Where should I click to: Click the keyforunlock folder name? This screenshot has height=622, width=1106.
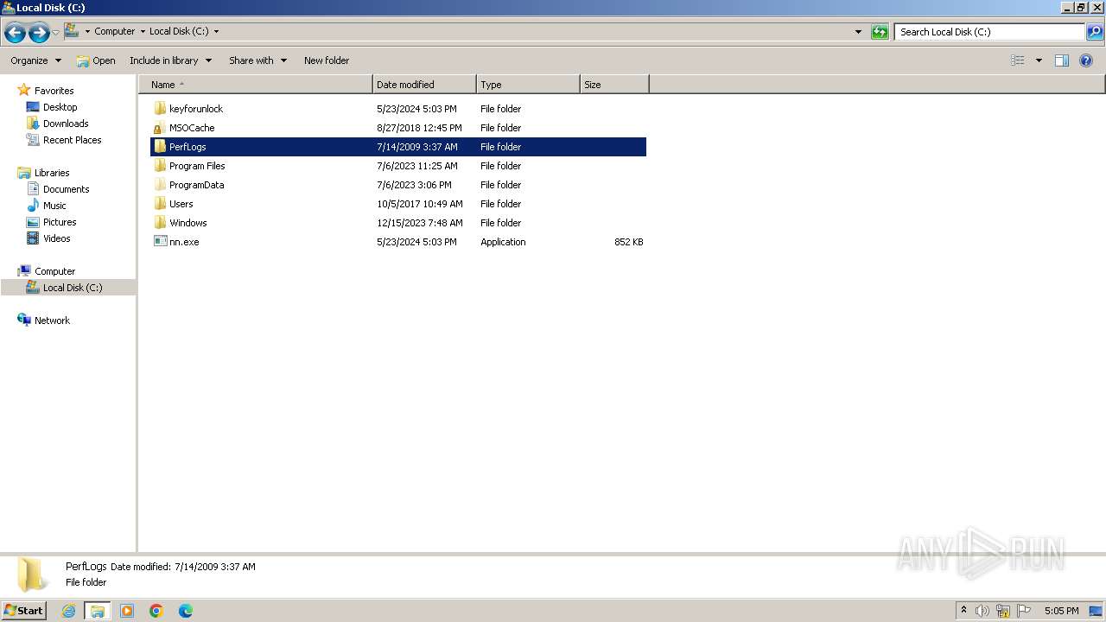[196, 109]
